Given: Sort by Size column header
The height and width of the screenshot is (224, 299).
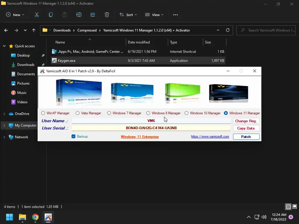Looking at the screenshot, I should pos(208,42).
